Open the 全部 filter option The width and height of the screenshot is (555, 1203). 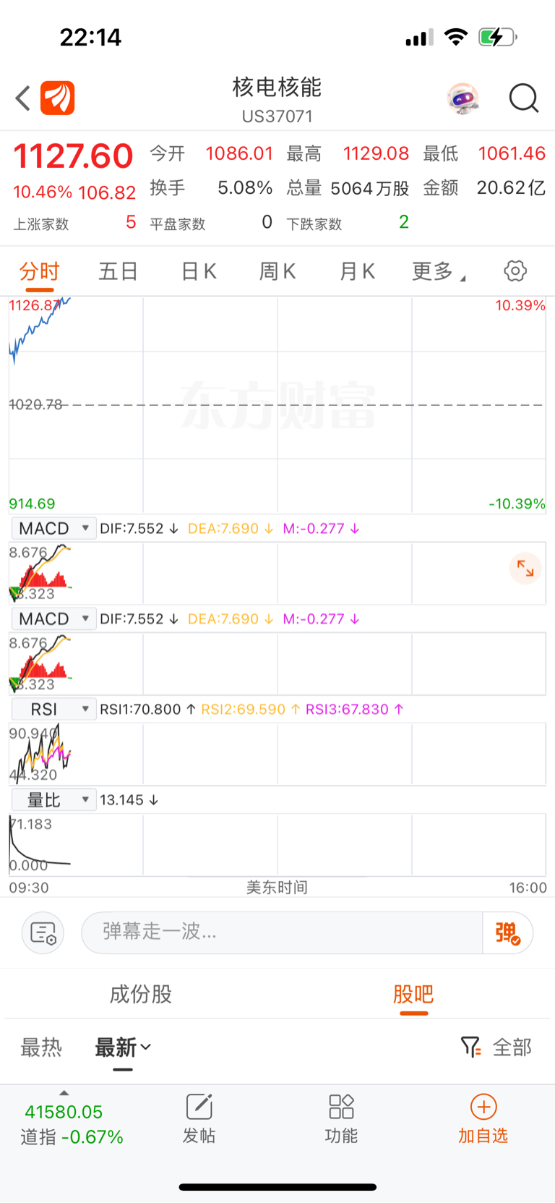point(497,1047)
